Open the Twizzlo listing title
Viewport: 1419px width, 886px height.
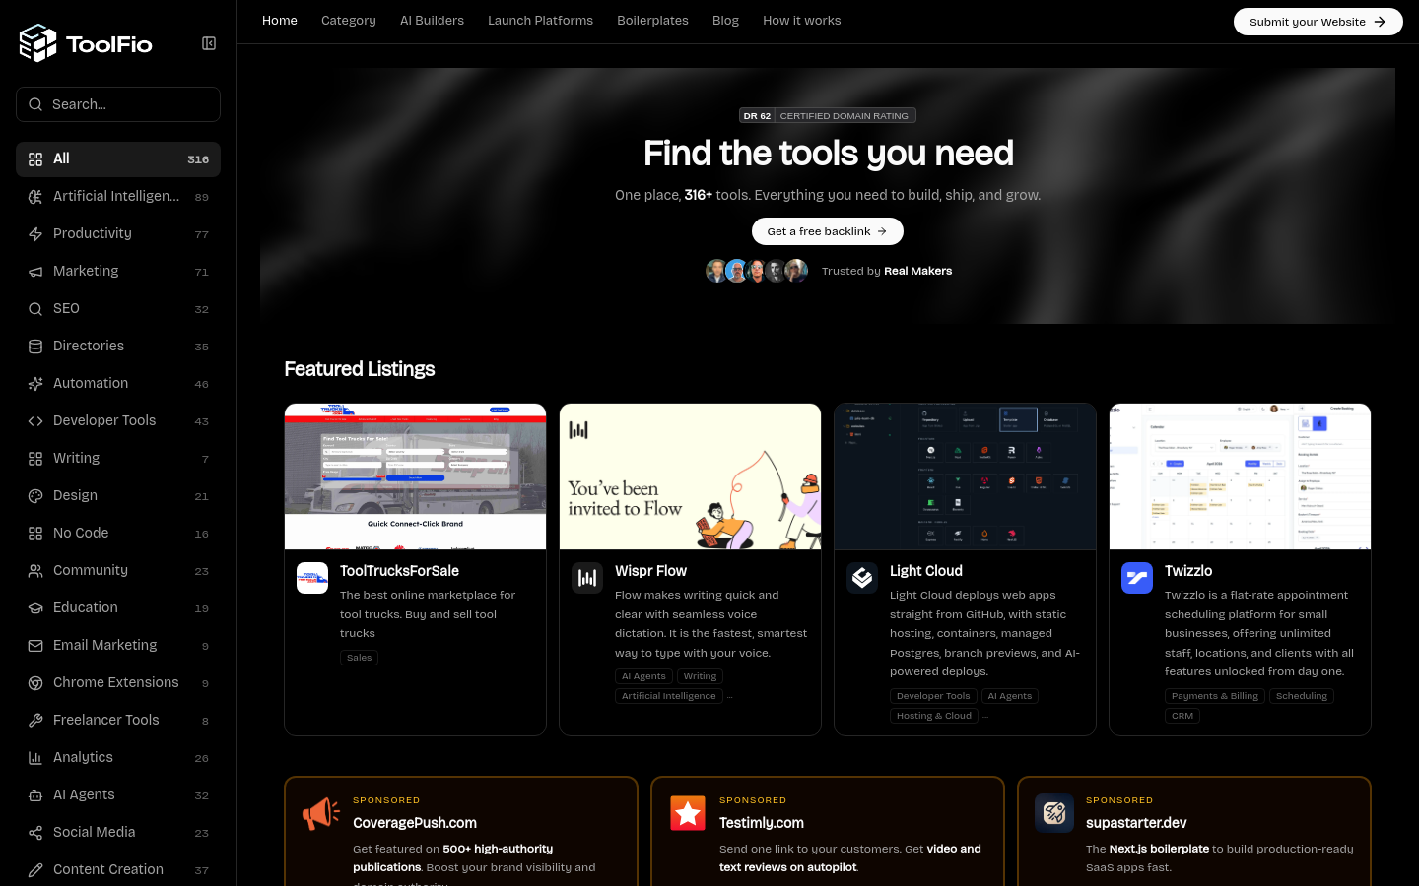pyautogui.click(x=1188, y=571)
